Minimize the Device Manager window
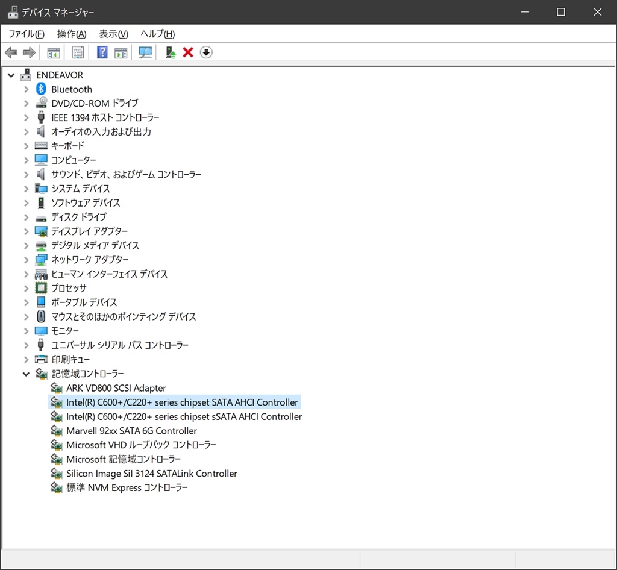Screen dimensions: 617x570 point(525,12)
